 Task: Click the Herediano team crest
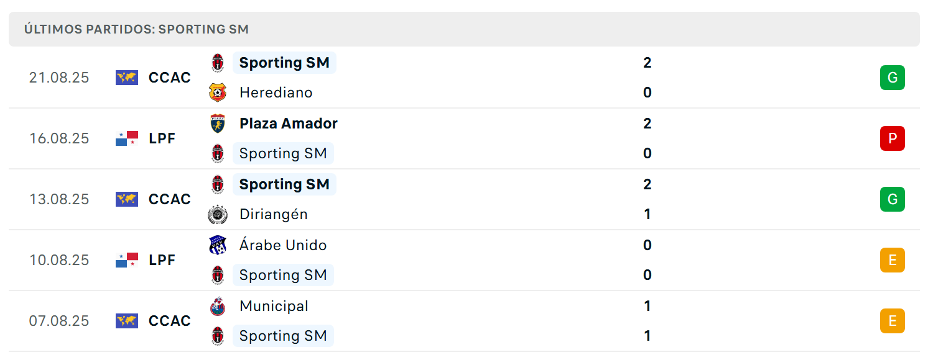(x=217, y=92)
